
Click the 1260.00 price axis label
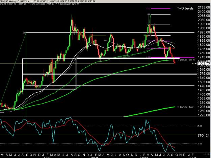[204, 111]
